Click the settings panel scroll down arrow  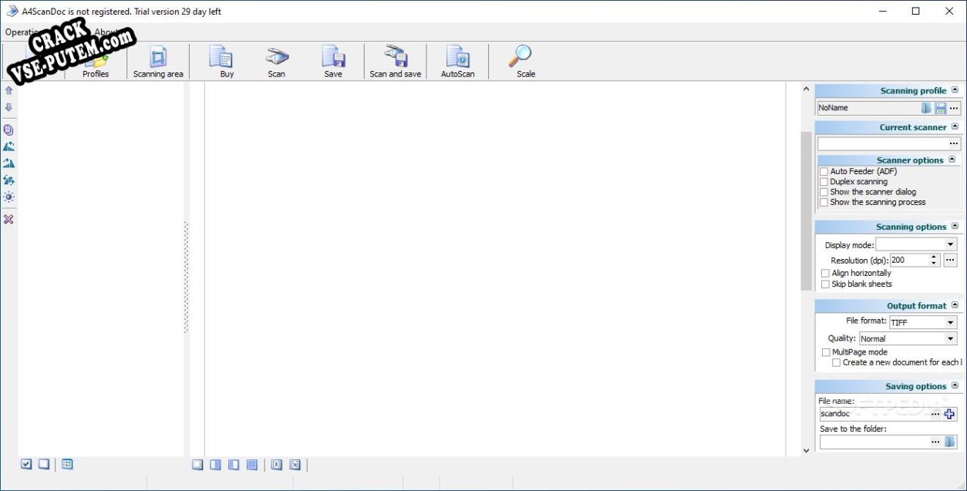tap(807, 451)
